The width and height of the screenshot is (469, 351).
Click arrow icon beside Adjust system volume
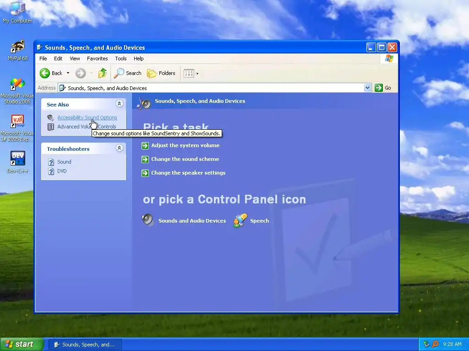coord(145,146)
